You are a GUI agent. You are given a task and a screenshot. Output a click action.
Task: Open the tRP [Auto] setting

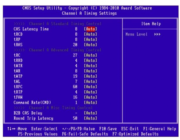[91, 39]
